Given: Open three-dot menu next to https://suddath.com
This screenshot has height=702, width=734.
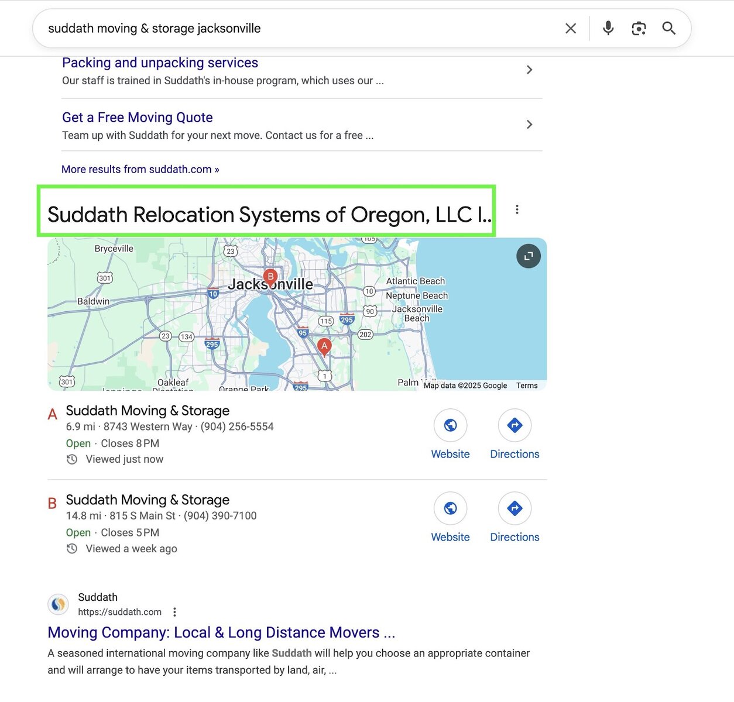Looking at the screenshot, I should click(x=174, y=612).
